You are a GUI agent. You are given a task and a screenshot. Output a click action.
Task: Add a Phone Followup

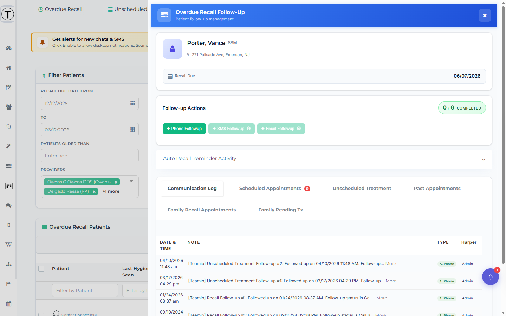[184, 129]
